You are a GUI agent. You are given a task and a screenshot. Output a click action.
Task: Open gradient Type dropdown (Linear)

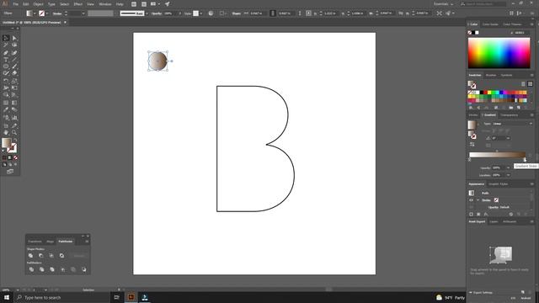(513, 124)
